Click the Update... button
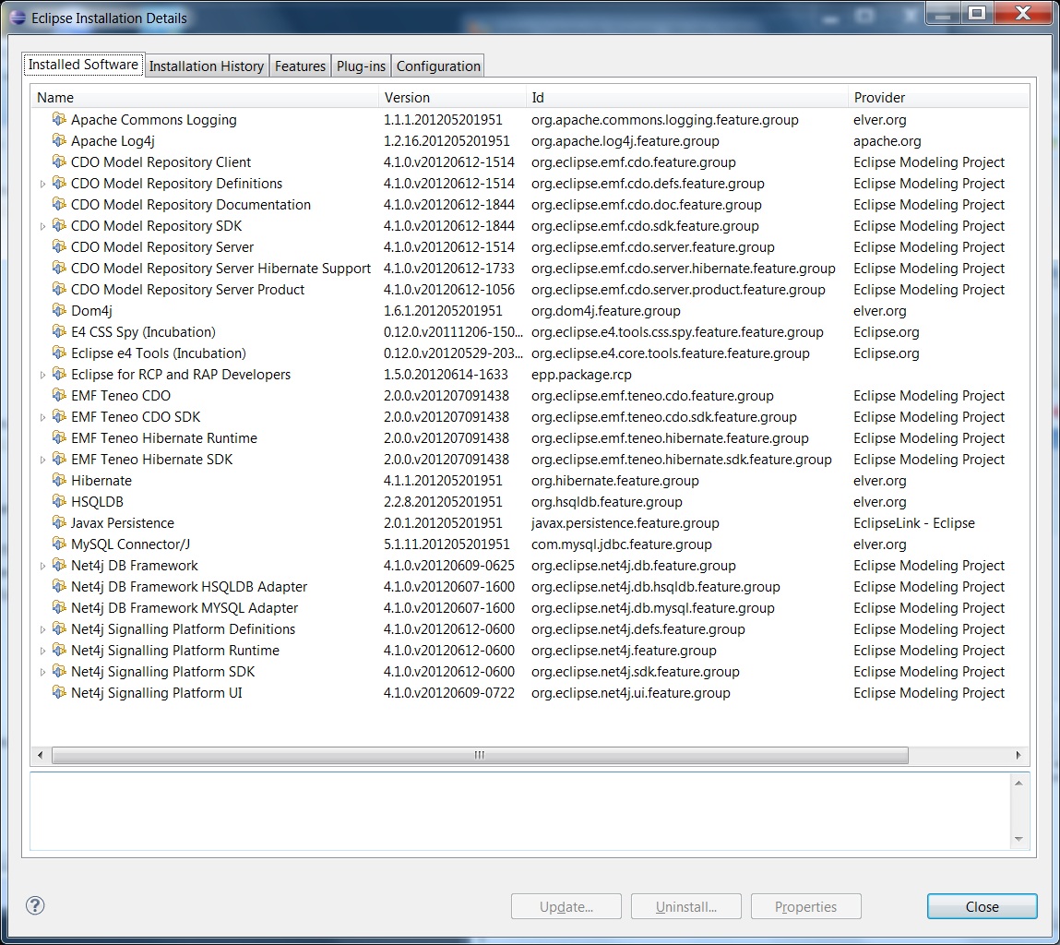 (566, 906)
